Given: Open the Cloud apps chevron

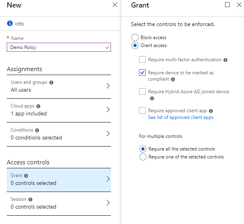Looking at the screenshot, I should point(108,110).
